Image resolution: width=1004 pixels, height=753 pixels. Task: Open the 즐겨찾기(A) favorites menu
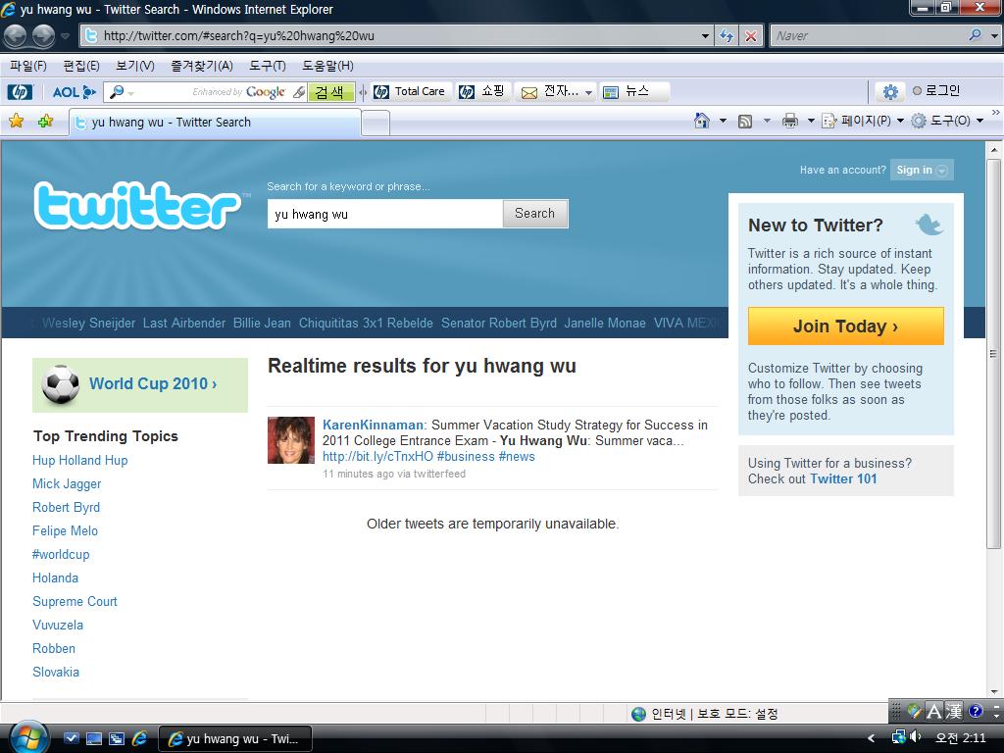click(x=201, y=66)
